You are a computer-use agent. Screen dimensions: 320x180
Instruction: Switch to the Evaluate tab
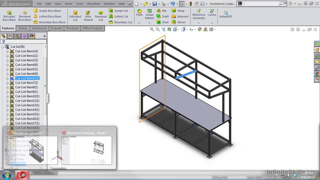tap(56, 28)
